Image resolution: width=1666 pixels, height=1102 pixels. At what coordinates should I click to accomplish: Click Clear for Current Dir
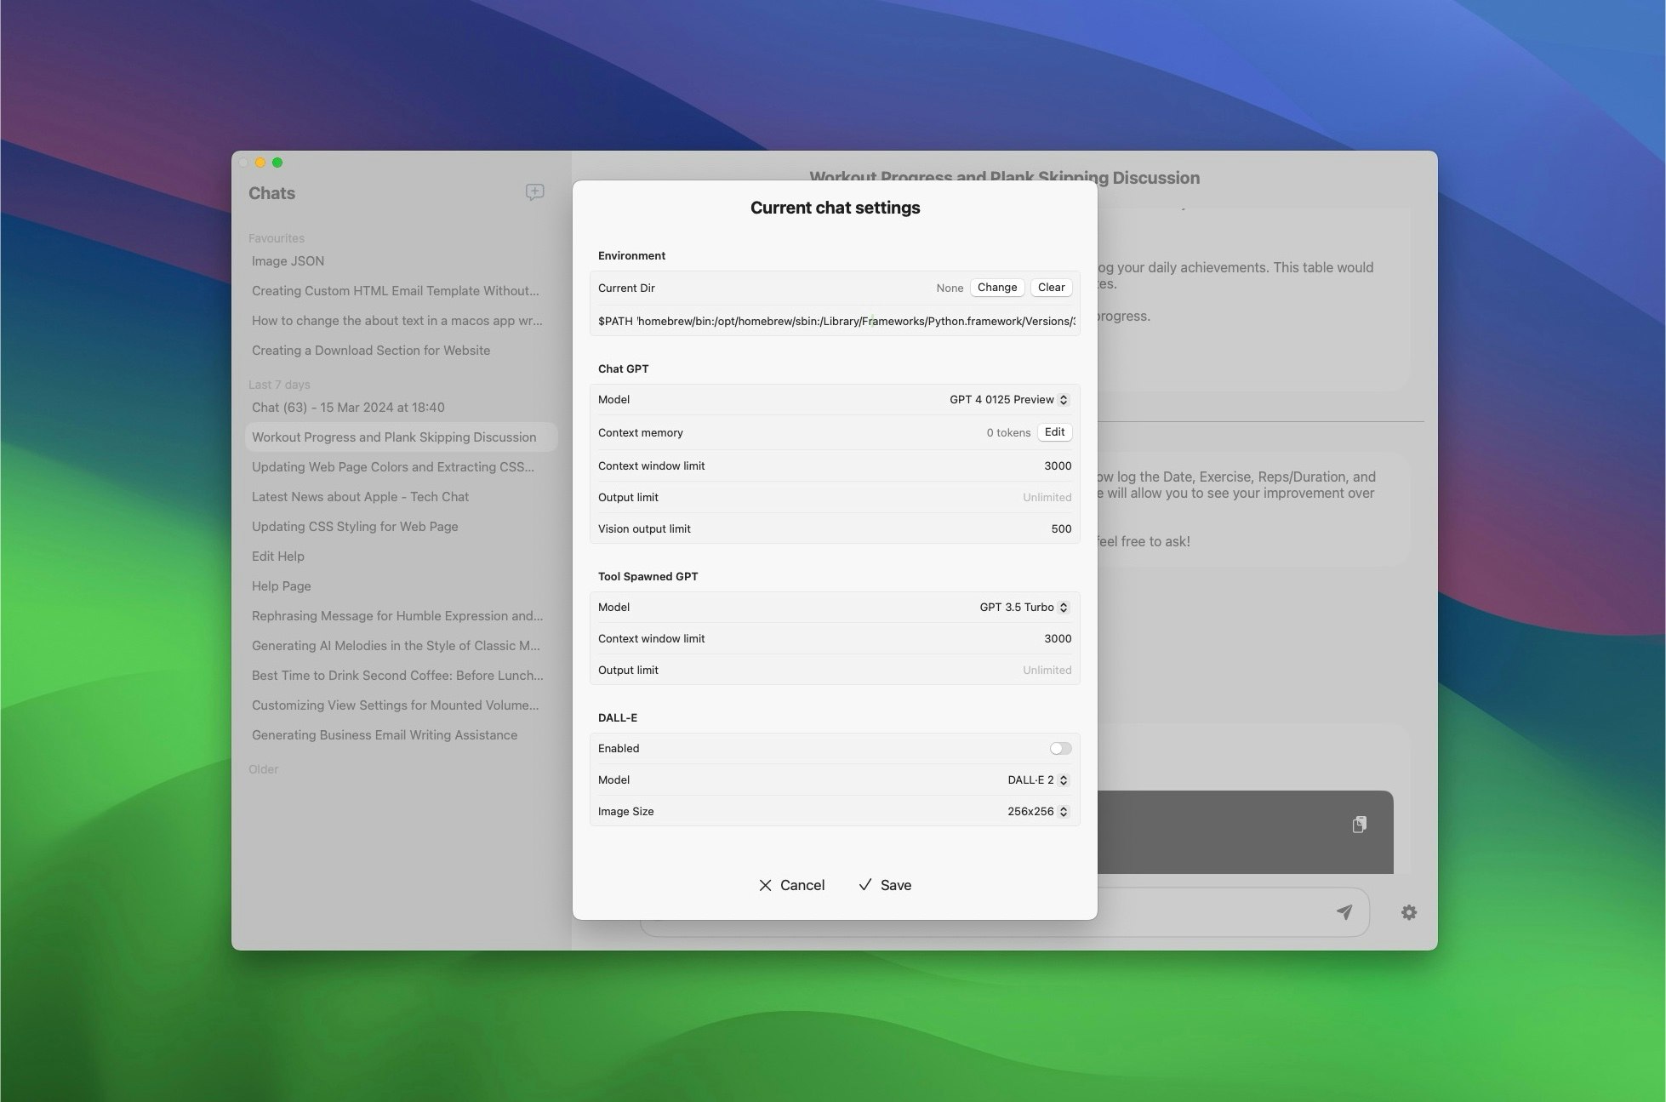[x=1051, y=288]
